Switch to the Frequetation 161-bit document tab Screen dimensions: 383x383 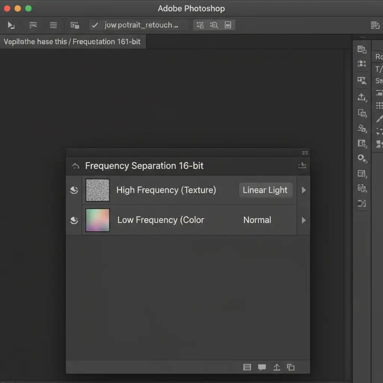click(x=72, y=42)
